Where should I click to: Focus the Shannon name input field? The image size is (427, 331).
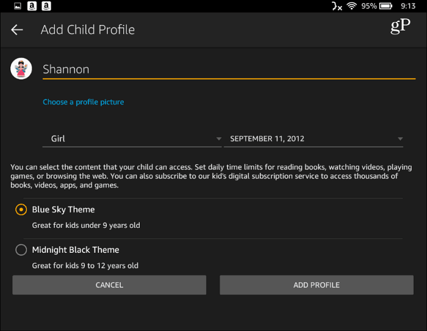pos(229,70)
